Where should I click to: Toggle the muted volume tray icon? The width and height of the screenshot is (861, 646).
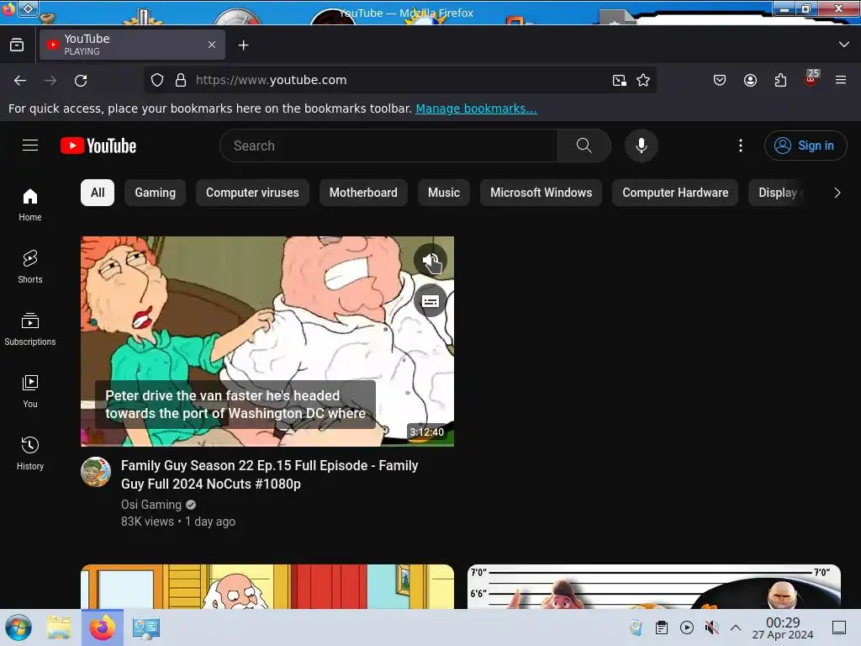[711, 627]
